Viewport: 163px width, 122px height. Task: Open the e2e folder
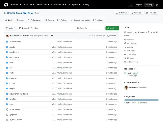11,68
